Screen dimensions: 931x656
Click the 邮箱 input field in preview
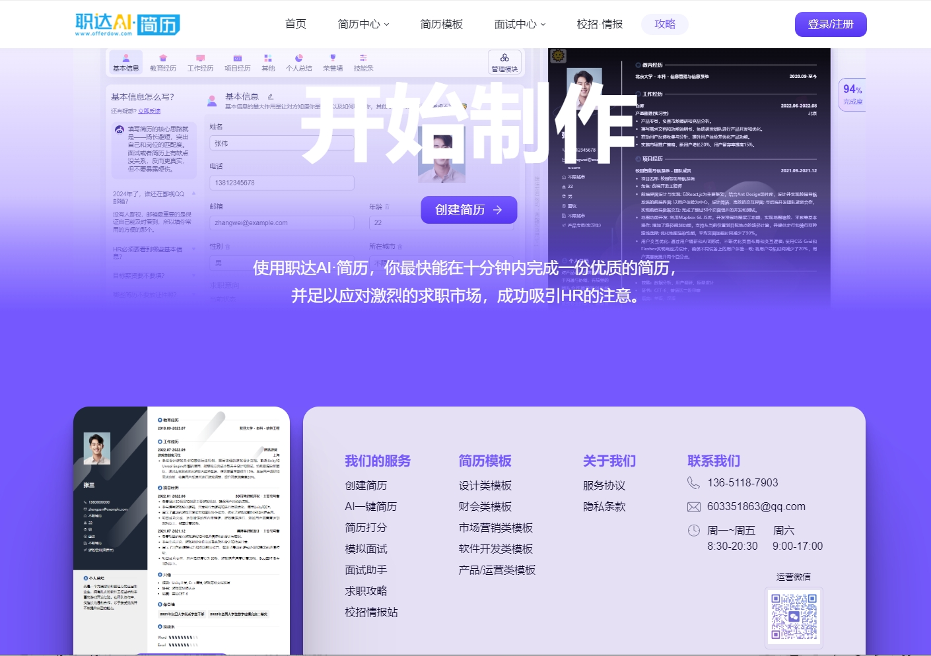(282, 223)
